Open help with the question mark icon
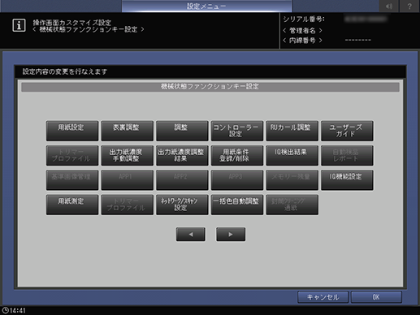 (x=409, y=6)
